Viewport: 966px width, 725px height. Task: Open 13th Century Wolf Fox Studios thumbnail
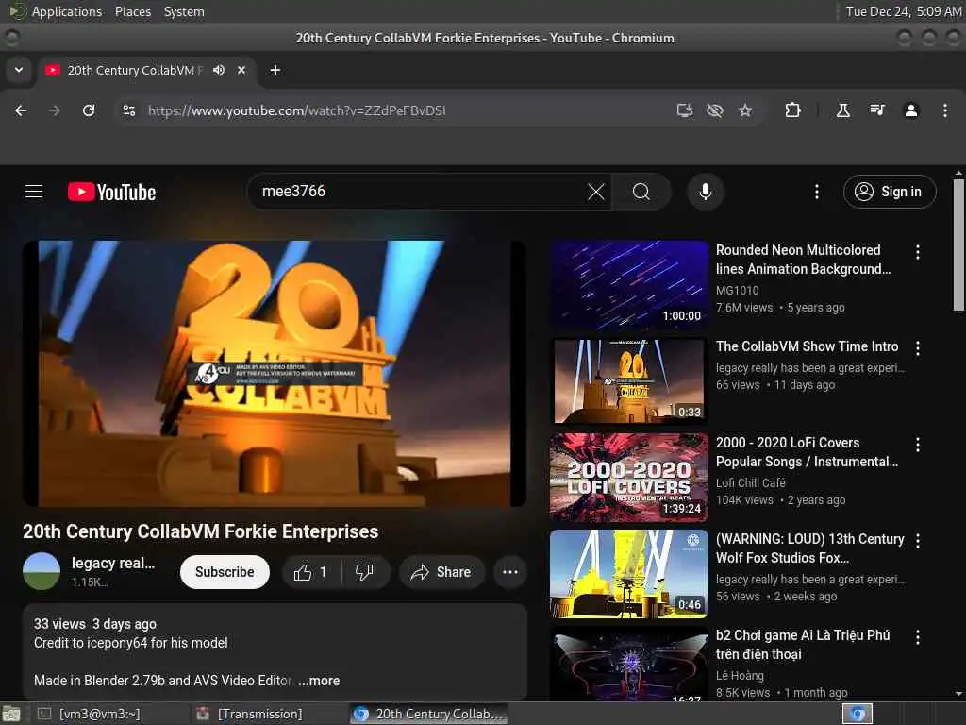[629, 573]
